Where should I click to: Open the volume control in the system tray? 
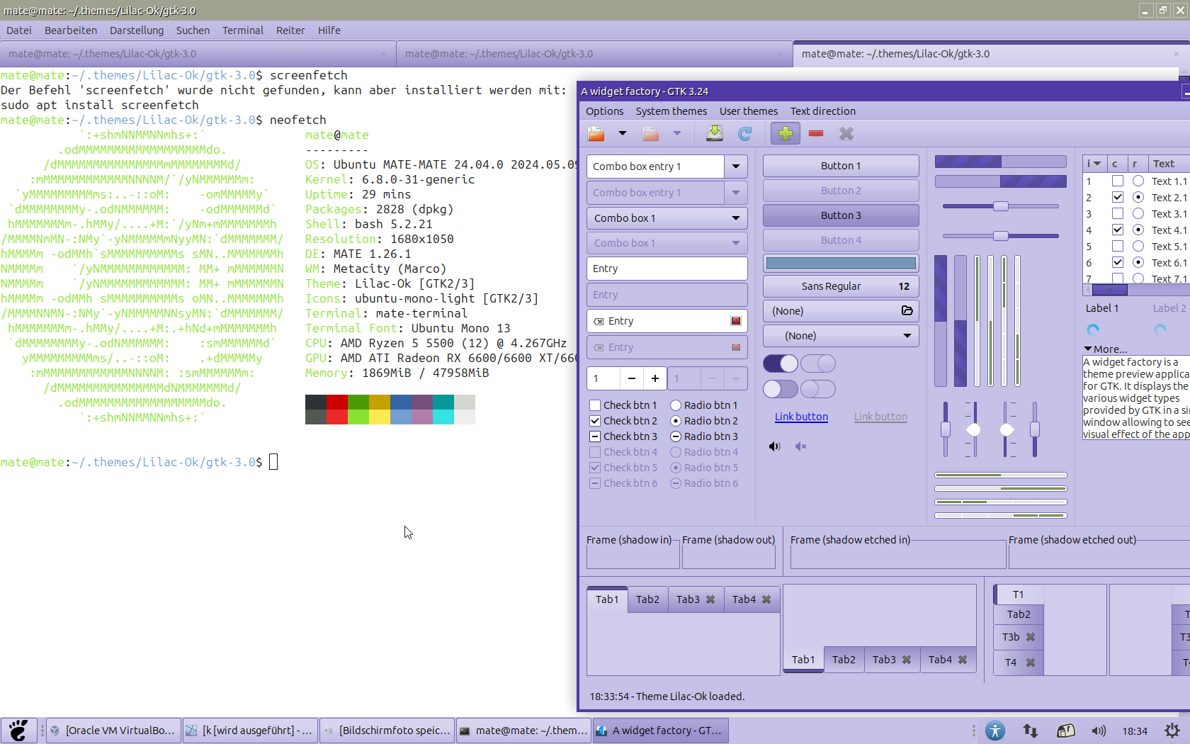click(1099, 731)
